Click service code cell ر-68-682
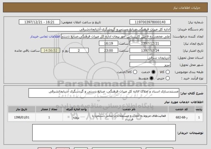 [x=182, y=118]
